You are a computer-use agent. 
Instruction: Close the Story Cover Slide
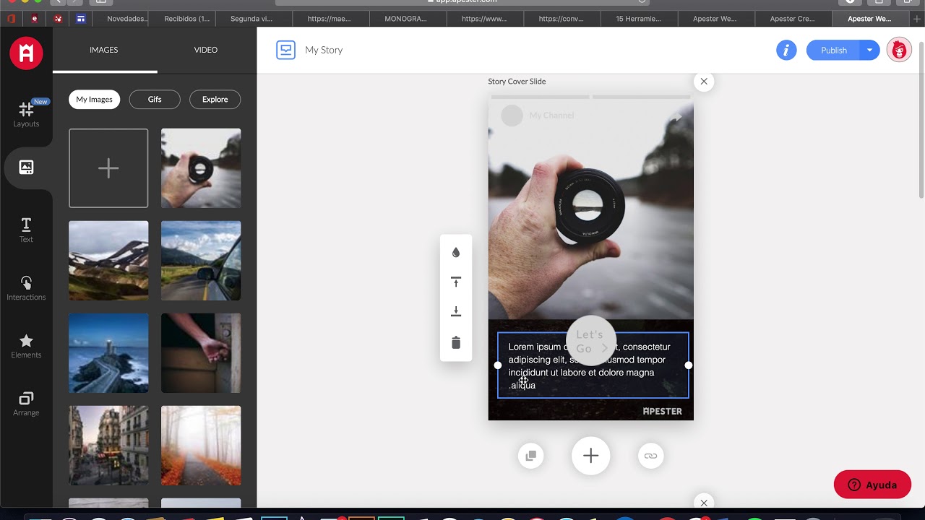(x=704, y=81)
